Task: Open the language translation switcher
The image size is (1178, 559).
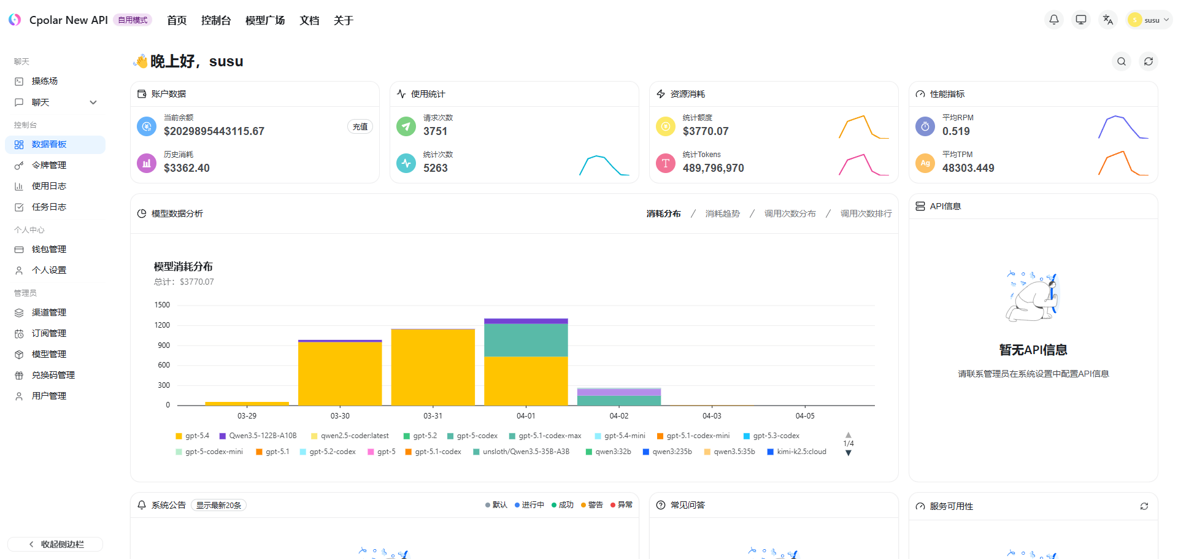Action: click(x=1107, y=20)
